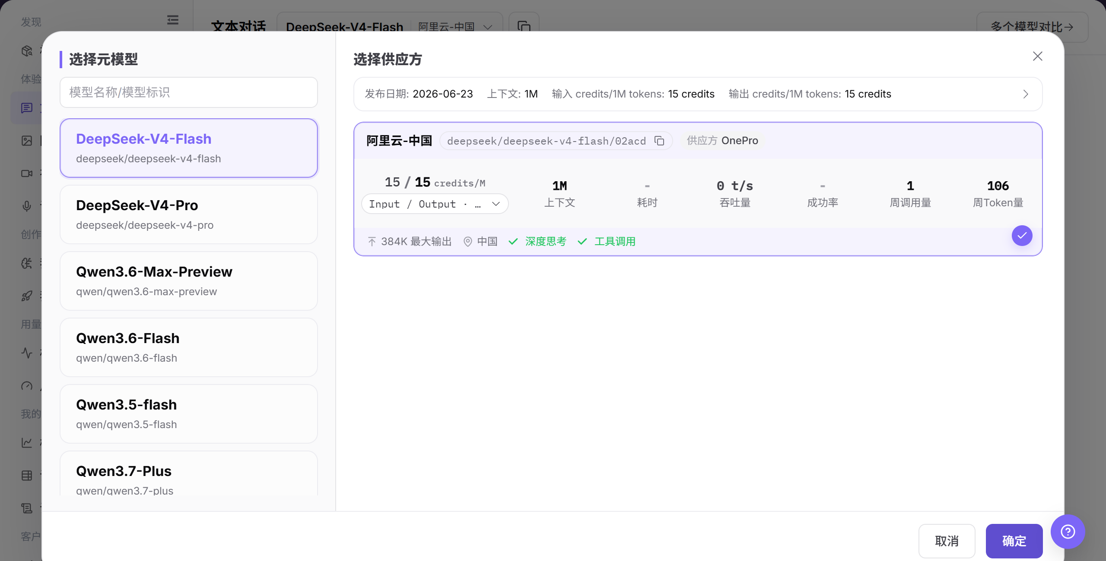
Task: Click the 取消 cancel button
Action: 947,541
